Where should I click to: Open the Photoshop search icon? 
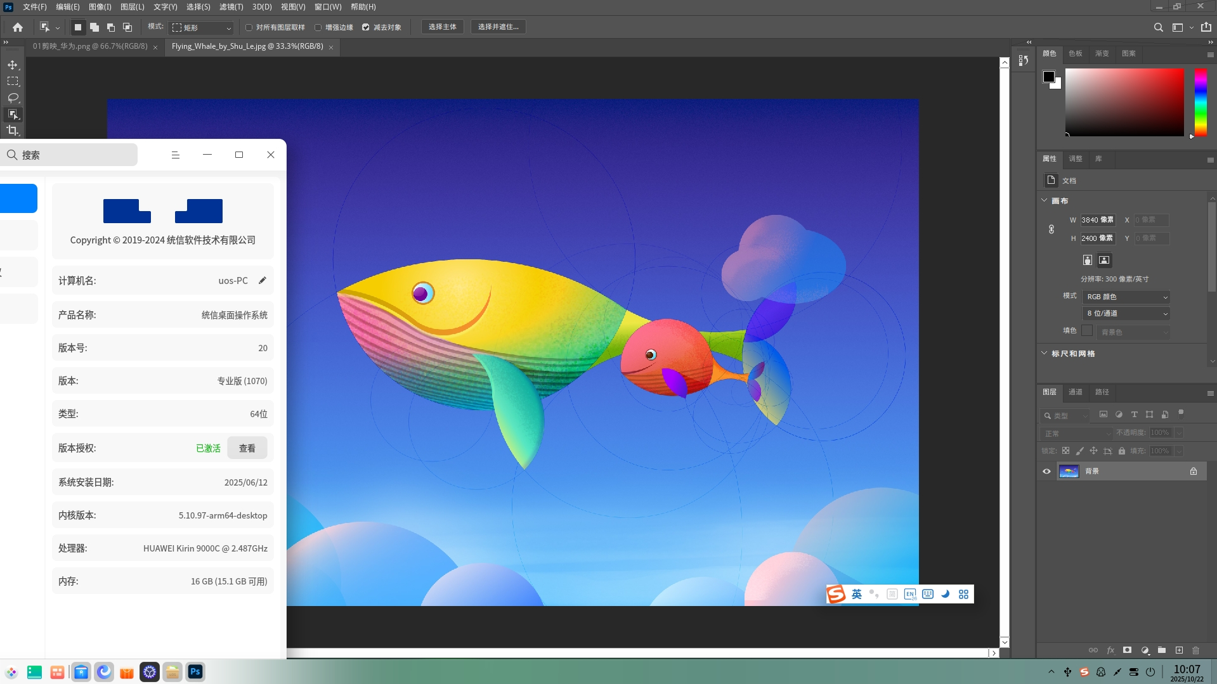tap(1158, 27)
